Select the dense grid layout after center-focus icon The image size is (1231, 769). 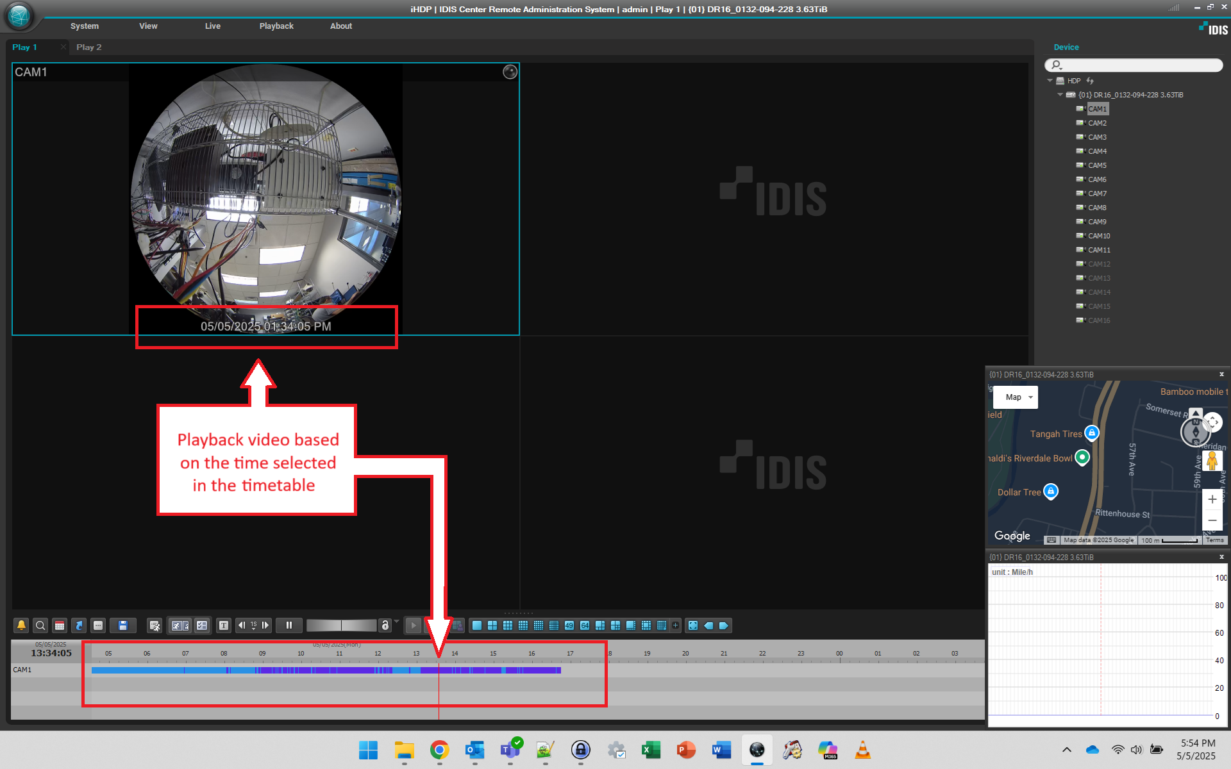(662, 625)
